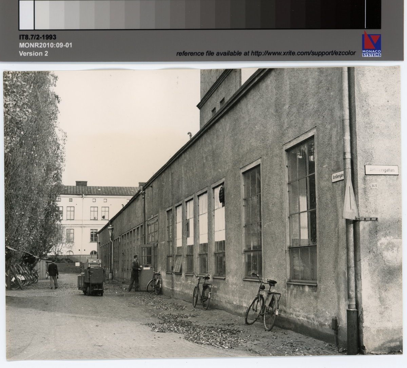
Task: Click the bicycle beside the doorway man
Action: click(x=154, y=283)
